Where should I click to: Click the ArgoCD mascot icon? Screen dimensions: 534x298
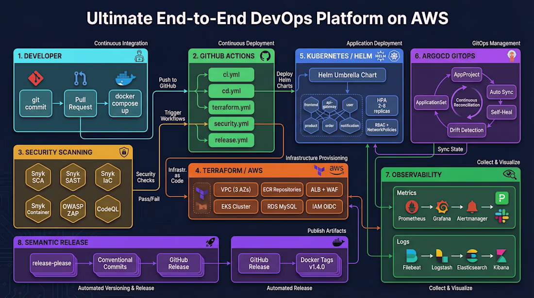click(x=512, y=56)
